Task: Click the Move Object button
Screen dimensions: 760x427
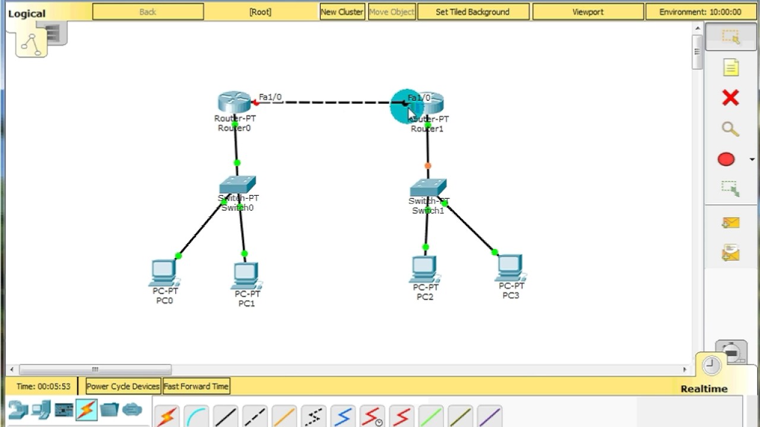Action: 392,12
